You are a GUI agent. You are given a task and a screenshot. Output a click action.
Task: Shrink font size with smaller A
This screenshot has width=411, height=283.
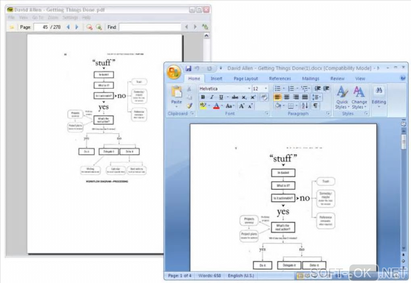[250, 106]
